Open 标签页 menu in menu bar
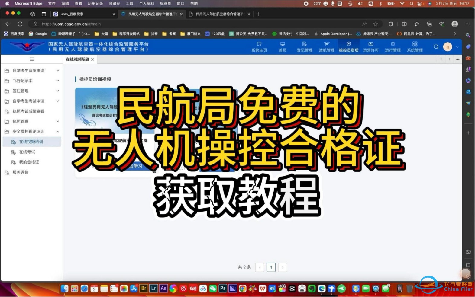475x297 pixels. (165, 4)
